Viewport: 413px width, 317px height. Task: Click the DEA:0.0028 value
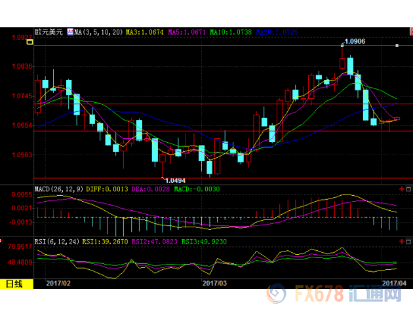[151, 189]
